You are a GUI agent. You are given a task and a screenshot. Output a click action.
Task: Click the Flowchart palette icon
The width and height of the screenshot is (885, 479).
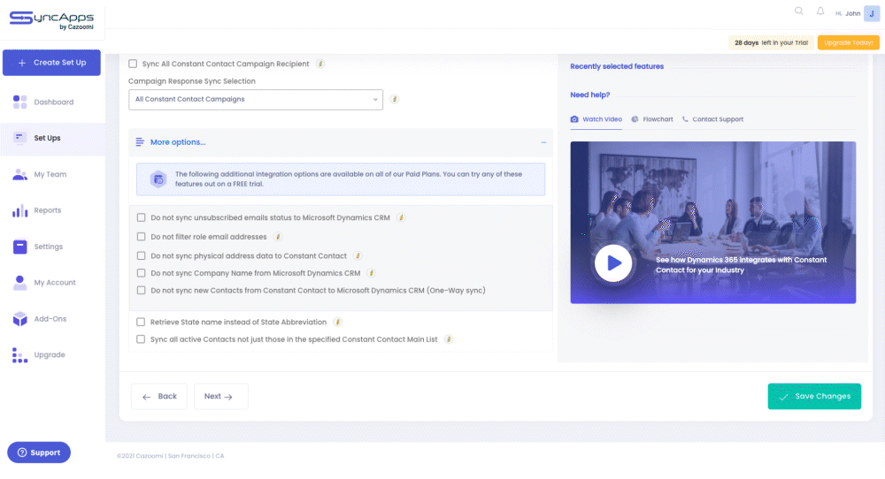(635, 119)
